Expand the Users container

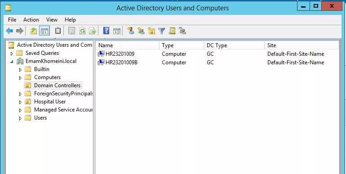pos(20,118)
